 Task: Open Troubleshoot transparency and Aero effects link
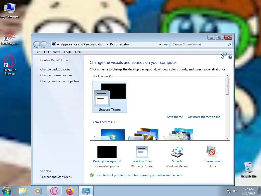pyautogui.click(x=138, y=175)
